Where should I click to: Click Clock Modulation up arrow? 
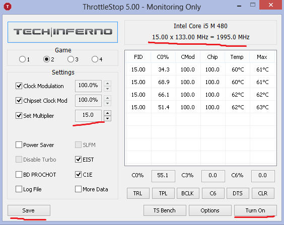(x=107, y=83)
